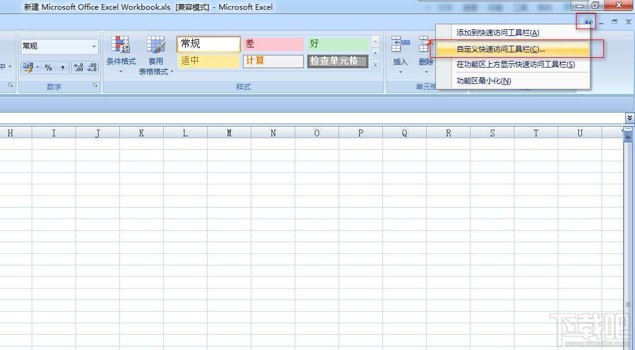Select column Q header

[x=405, y=133]
